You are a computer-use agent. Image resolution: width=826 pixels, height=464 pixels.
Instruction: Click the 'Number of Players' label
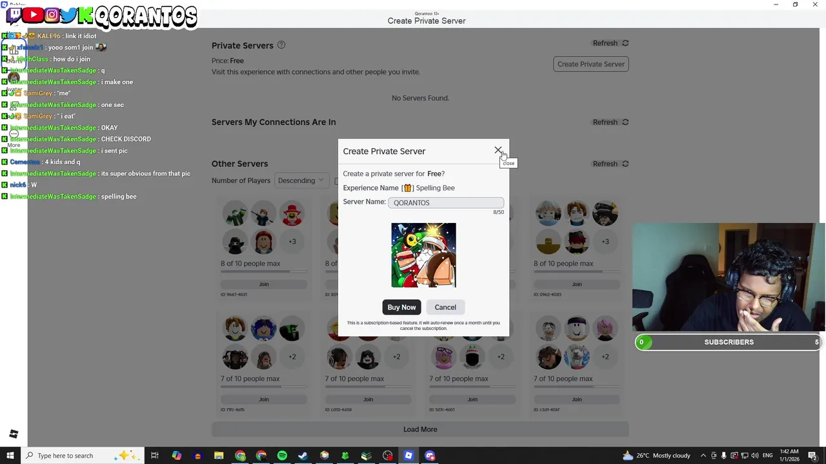click(x=241, y=180)
